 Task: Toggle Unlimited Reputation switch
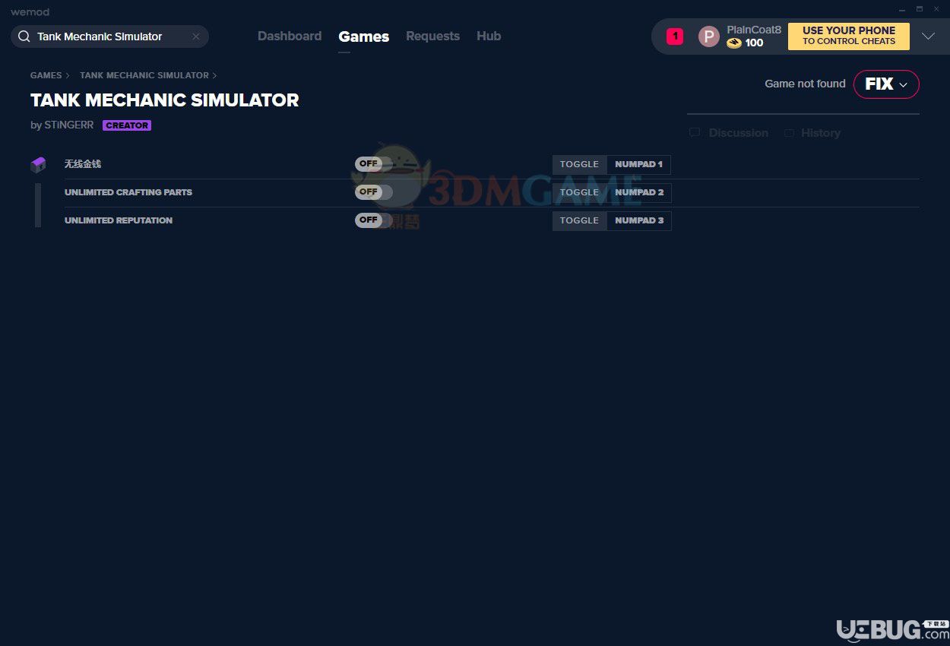[374, 220]
